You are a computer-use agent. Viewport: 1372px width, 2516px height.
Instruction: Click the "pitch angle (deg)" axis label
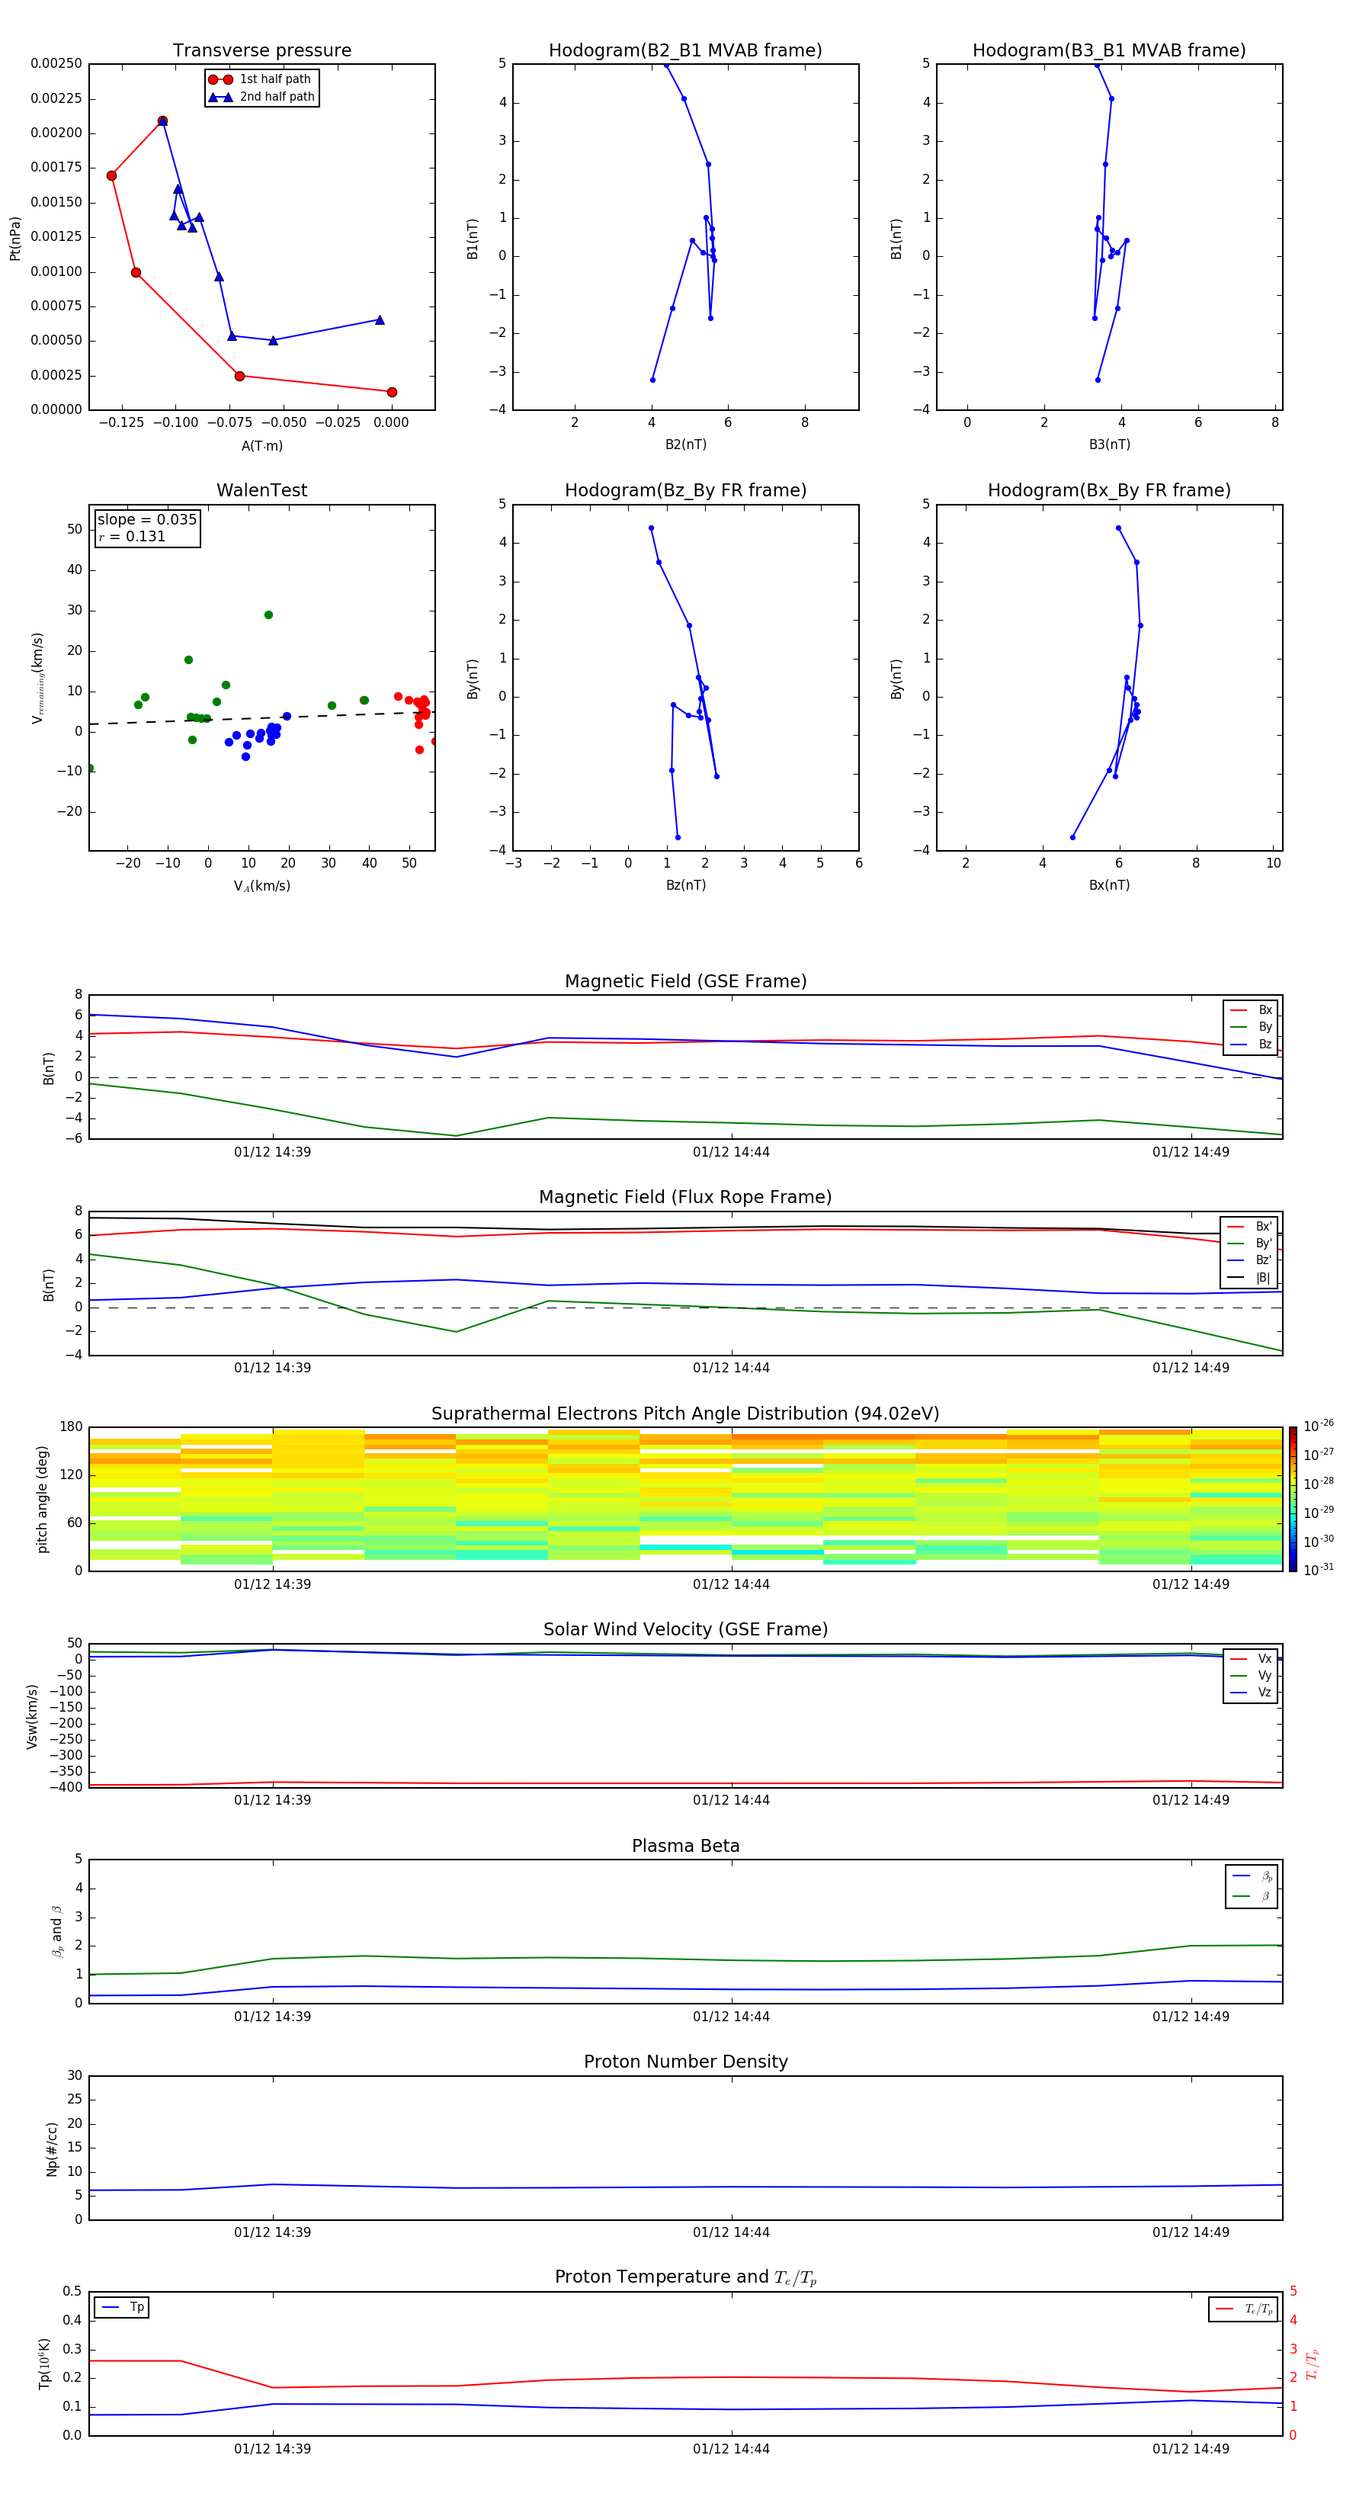[42, 1499]
